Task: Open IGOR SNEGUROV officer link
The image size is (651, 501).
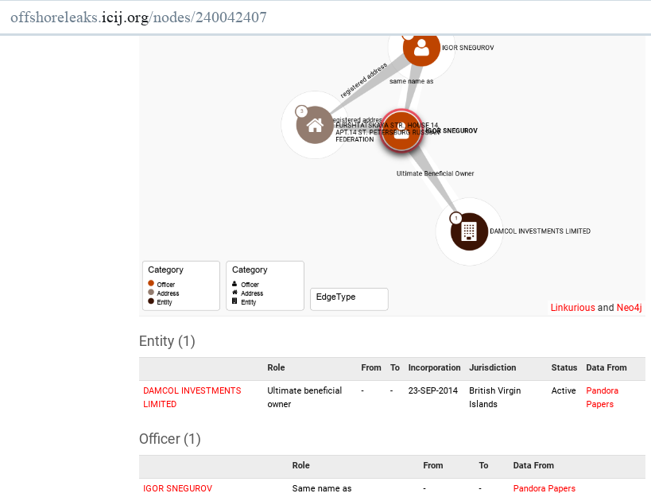Action: tap(178, 488)
